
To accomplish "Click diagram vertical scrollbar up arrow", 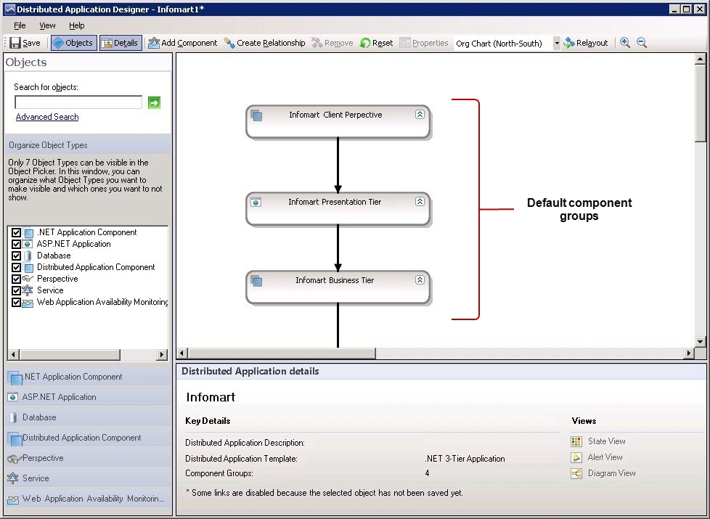I will pyautogui.click(x=701, y=59).
